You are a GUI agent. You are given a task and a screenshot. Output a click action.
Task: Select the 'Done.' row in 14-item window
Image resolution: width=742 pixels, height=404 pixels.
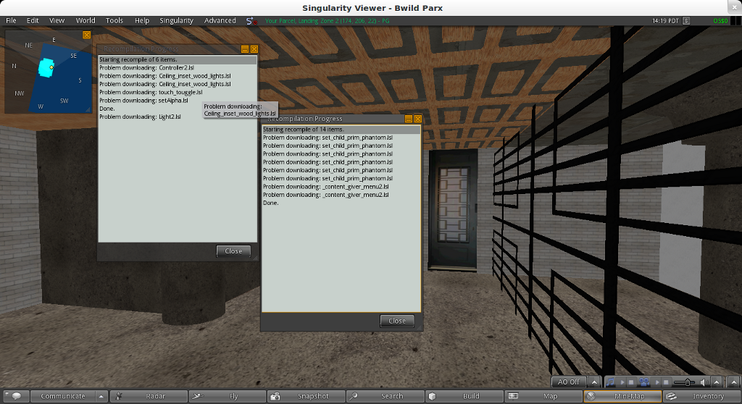[x=341, y=203]
